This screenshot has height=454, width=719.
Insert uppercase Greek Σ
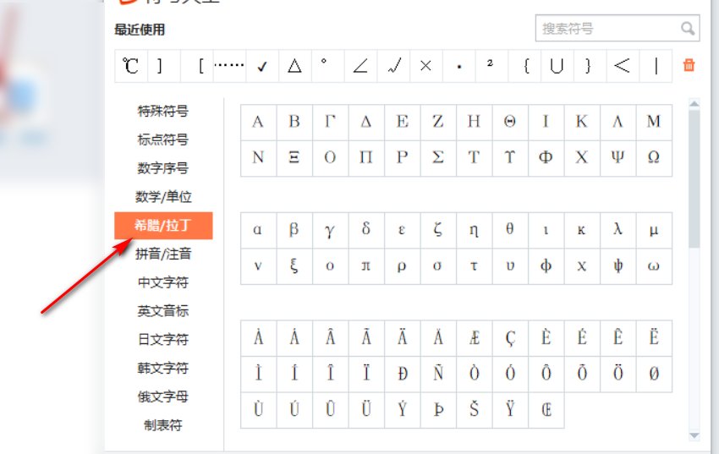[438, 157]
